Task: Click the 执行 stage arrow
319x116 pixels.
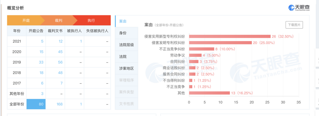Action: 91,20
